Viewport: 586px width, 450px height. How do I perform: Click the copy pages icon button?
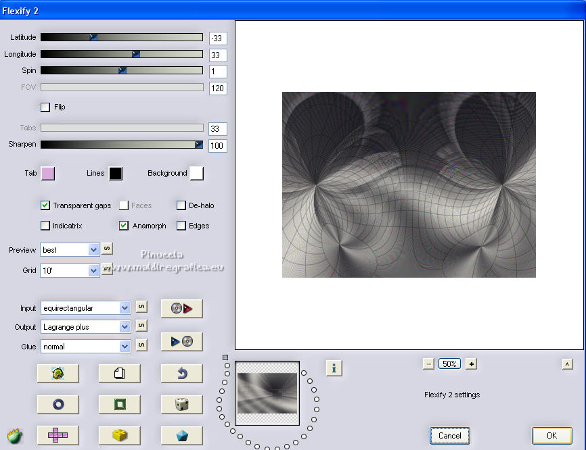119,373
